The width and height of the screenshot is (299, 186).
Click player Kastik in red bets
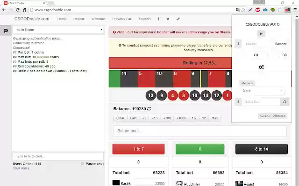126,183
